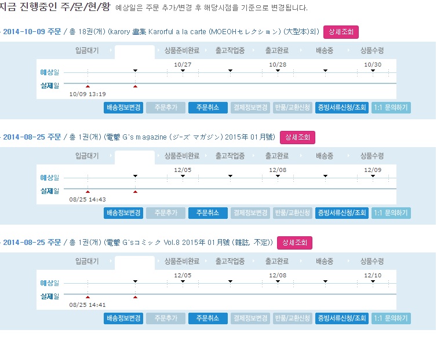Click the 10/27 expected-date marker
Image resolution: width=437 pixels, height=337 pixels.
183,71
